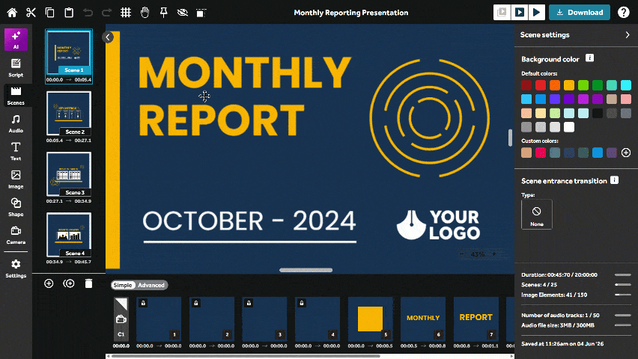The height and width of the screenshot is (359, 638).
Task: Click the copy icon in top toolbar
Action: pos(49,13)
